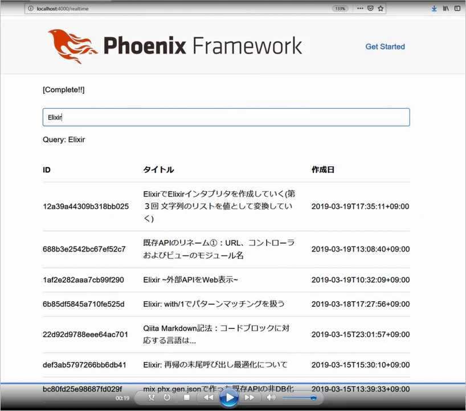Screen dimensions: 466x411
Task: Select ID def3ab5797266bb6db41
Action: point(84,365)
